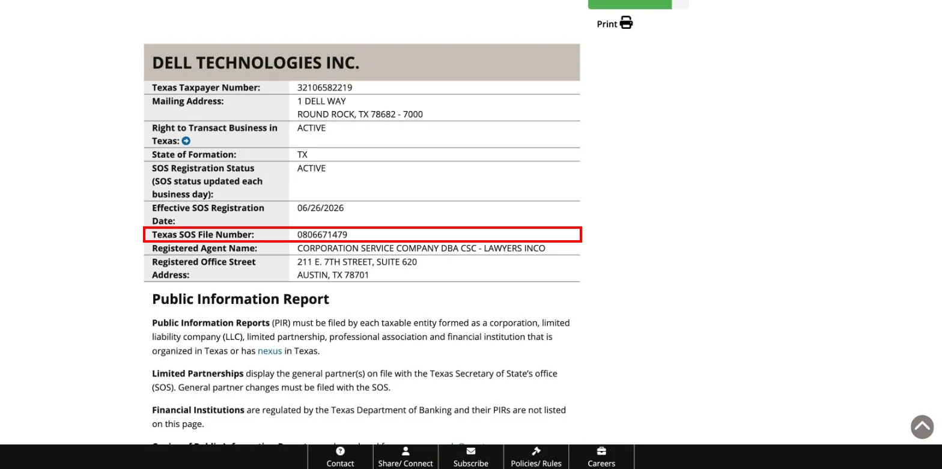
Task: Click ACTIVE value for SOS Registration Status
Action: 311,169
